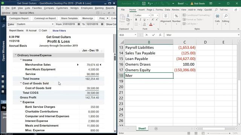Click the Excel Save icon

(144, 3)
